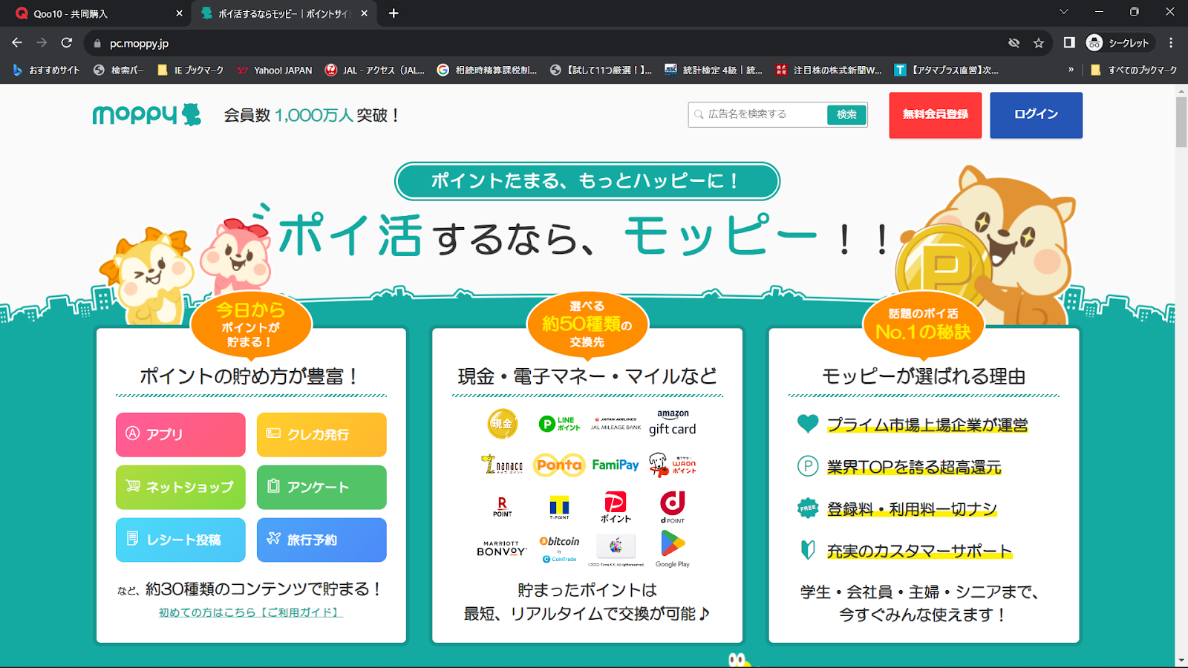Select the bitcoin Coincheck logo
1188x668 pixels.
[x=559, y=549]
